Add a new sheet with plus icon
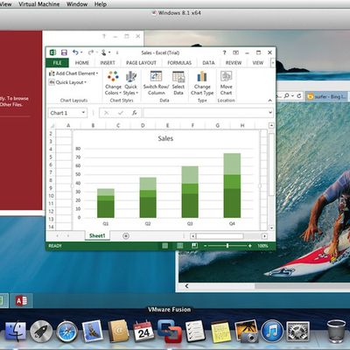The image size is (350, 350). pyautogui.click(x=126, y=236)
